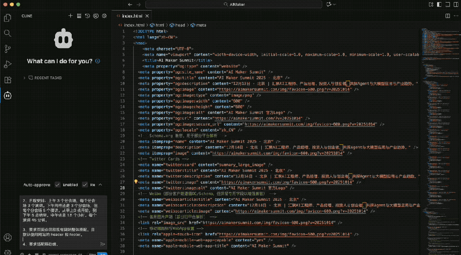Open Search view in activity bar

pyautogui.click(x=7, y=33)
